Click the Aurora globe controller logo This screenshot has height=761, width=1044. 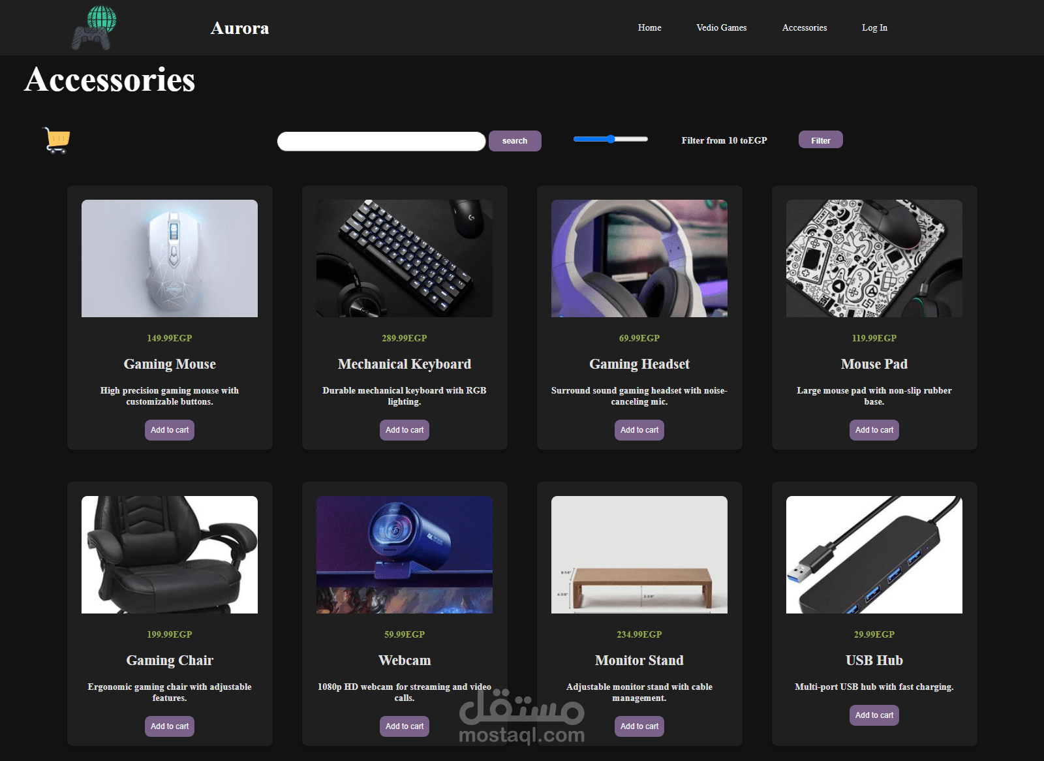coord(94,27)
